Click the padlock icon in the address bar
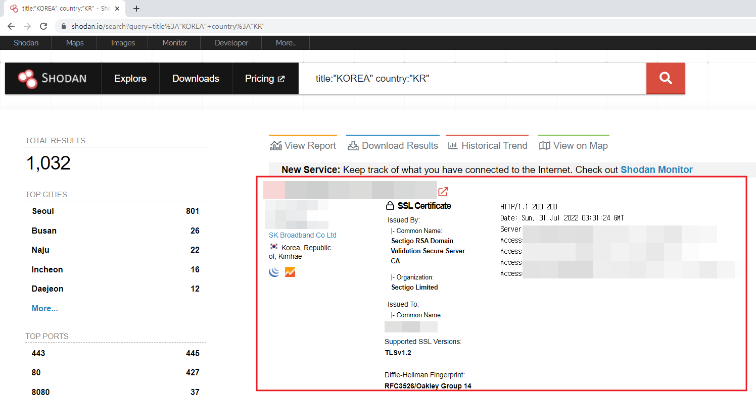The height and width of the screenshot is (398, 756). point(64,26)
